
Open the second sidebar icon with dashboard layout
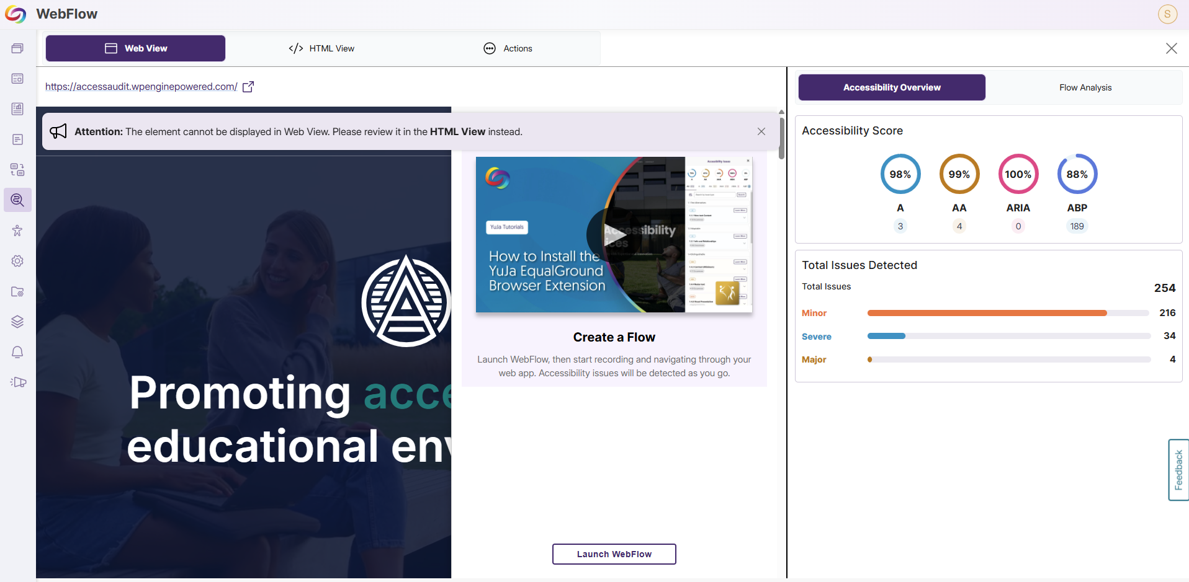tap(17, 79)
